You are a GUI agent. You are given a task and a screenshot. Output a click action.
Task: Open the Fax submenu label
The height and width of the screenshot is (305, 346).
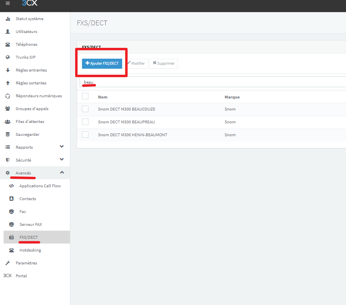pyautogui.click(x=23, y=211)
